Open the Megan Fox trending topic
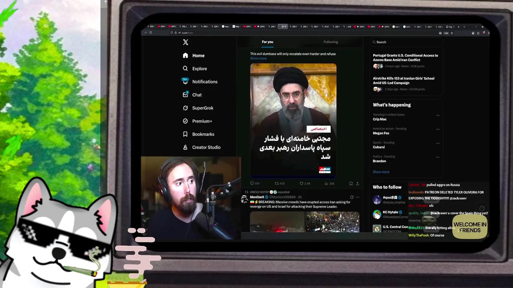Viewport: 513px width, 288px height. [x=406, y=131]
